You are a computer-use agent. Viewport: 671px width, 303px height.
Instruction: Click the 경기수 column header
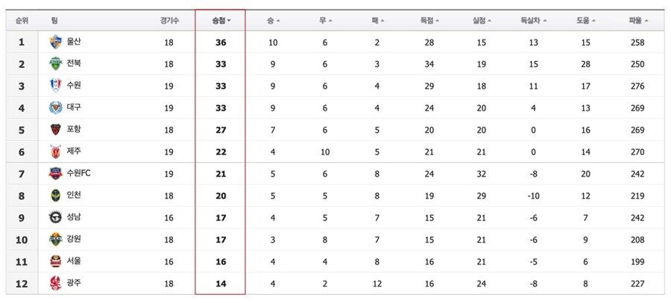point(169,20)
